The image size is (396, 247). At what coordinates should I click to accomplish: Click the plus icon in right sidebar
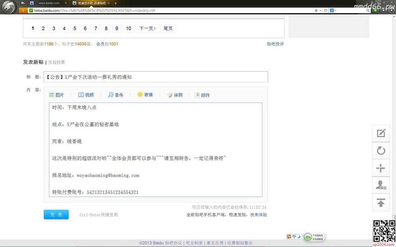click(x=381, y=168)
